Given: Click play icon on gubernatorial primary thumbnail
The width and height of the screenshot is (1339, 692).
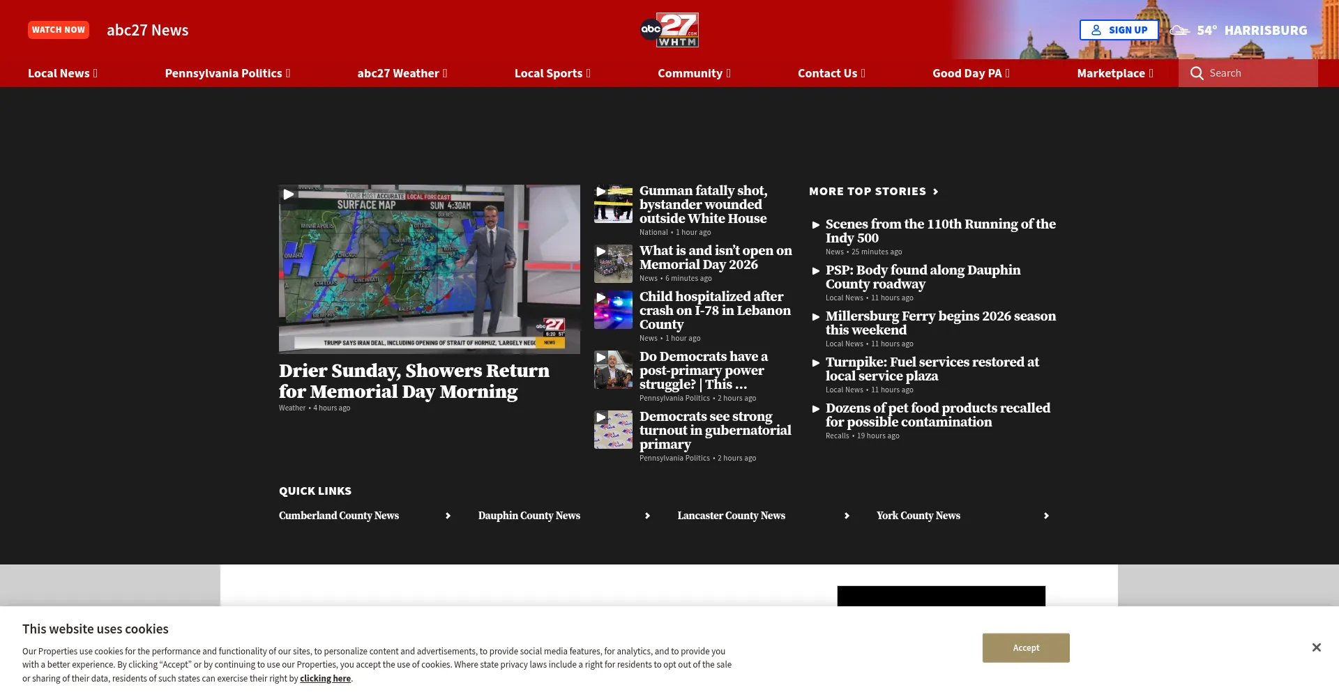Looking at the screenshot, I should (601, 417).
